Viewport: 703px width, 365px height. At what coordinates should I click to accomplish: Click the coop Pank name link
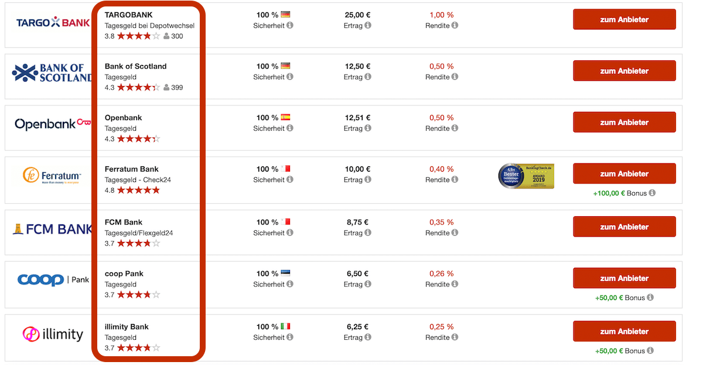tap(124, 274)
